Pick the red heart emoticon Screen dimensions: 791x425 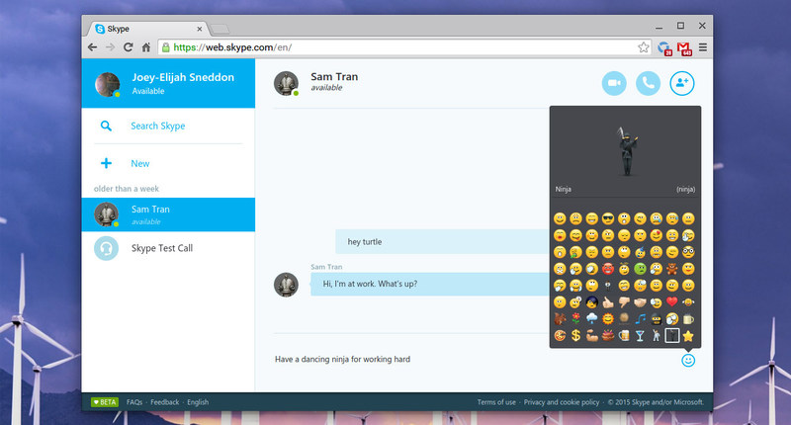[x=672, y=302]
